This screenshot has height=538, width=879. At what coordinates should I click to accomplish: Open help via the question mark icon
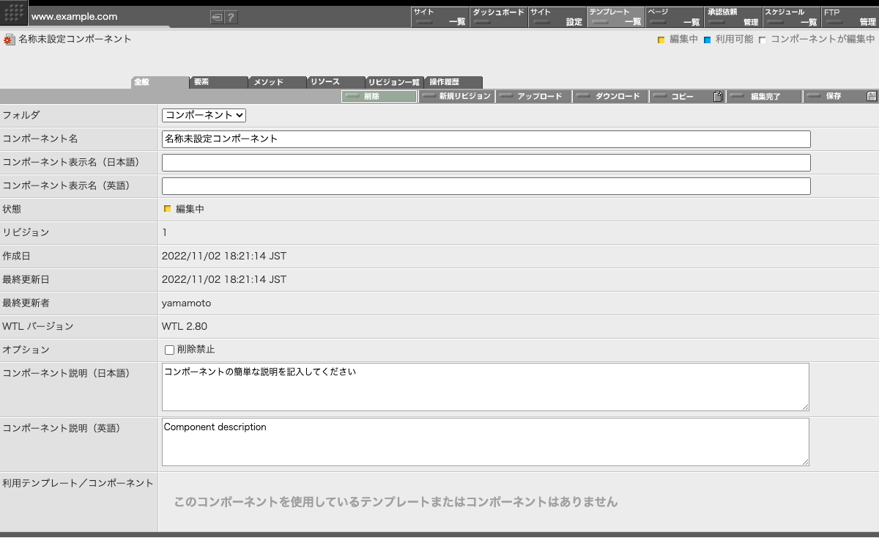click(x=231, y=18)
